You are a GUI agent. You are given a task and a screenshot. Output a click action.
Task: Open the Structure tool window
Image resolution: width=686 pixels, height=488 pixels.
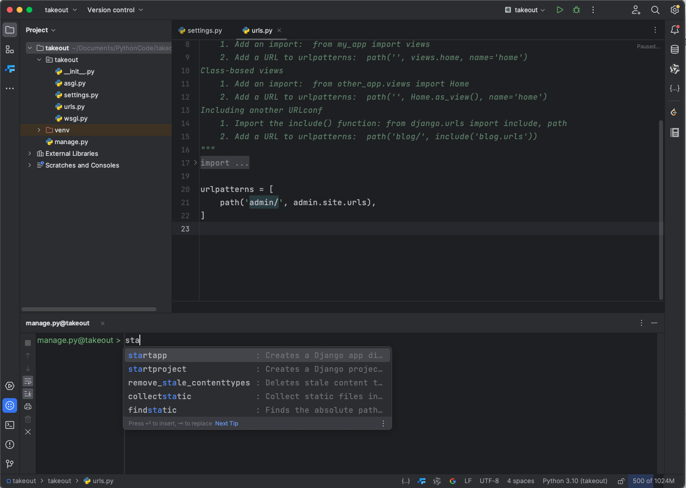(x=10, y=49)
